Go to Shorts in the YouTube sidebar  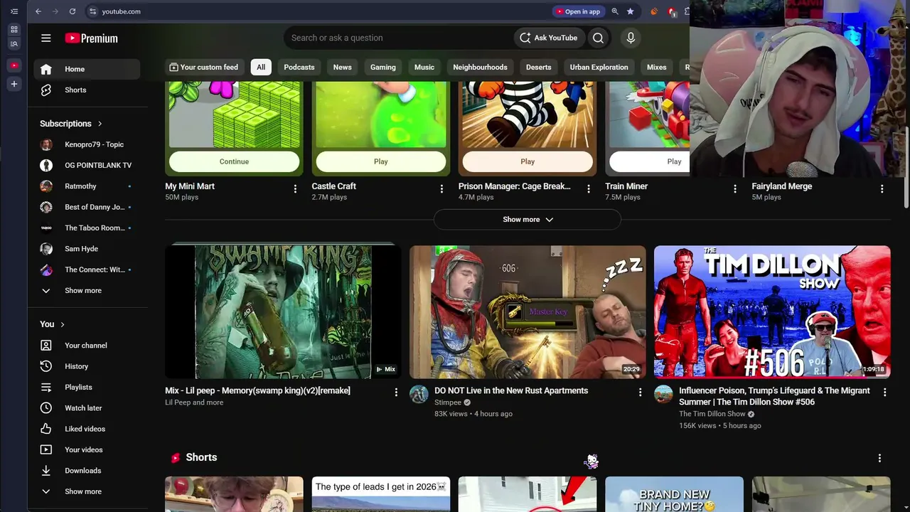(87, 90)
